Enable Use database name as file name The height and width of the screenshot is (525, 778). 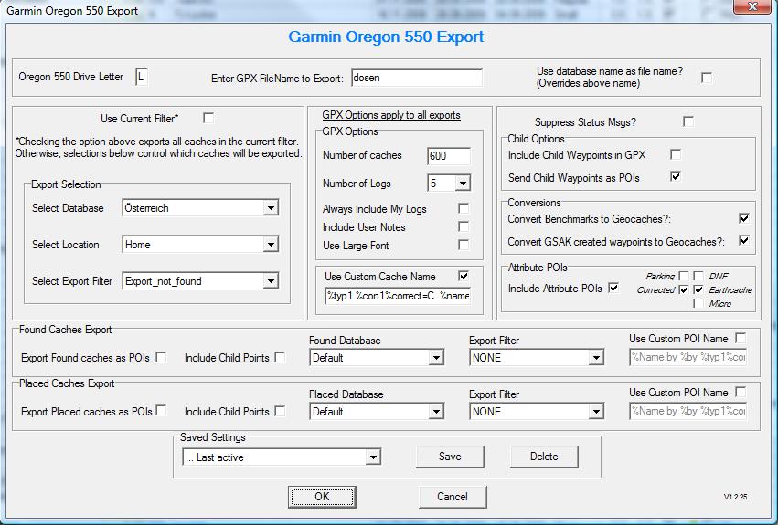tap(707, 78)
